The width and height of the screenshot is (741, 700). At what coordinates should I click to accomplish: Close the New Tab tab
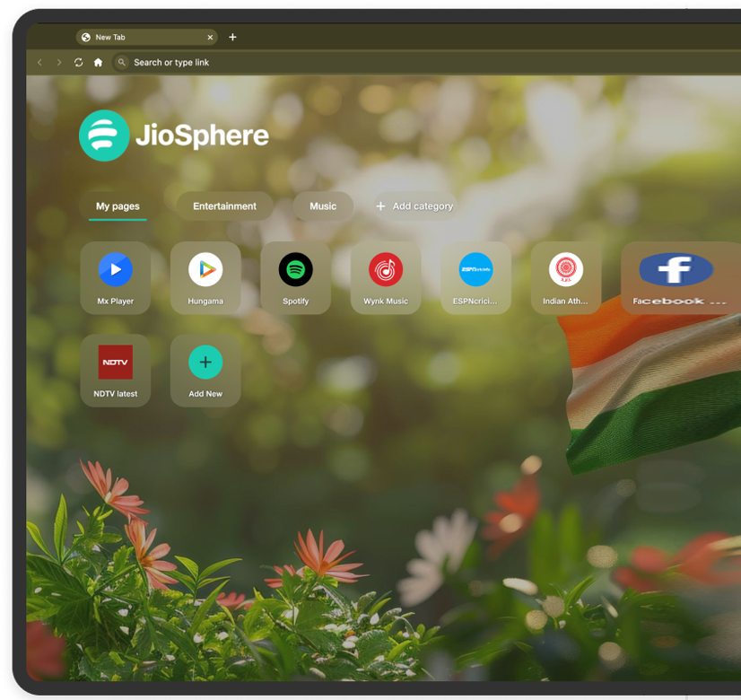pos(210,38)
